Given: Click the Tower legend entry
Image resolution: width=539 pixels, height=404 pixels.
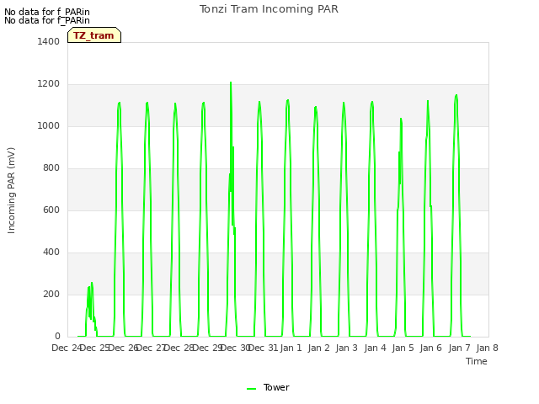Looking at the screenshot, I should [268, 387].
